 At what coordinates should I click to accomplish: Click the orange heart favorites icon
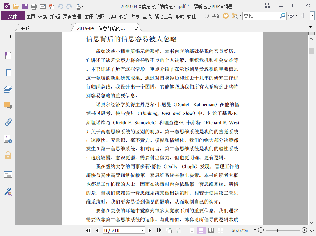click(x=226, y=16)
